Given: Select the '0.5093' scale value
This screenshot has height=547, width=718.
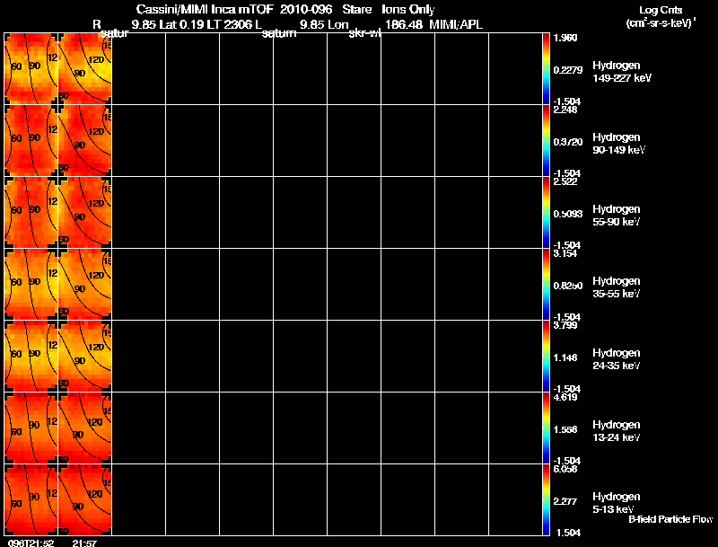Looking at the screenshot, I should pyautogui.click(x=568, y=214).
